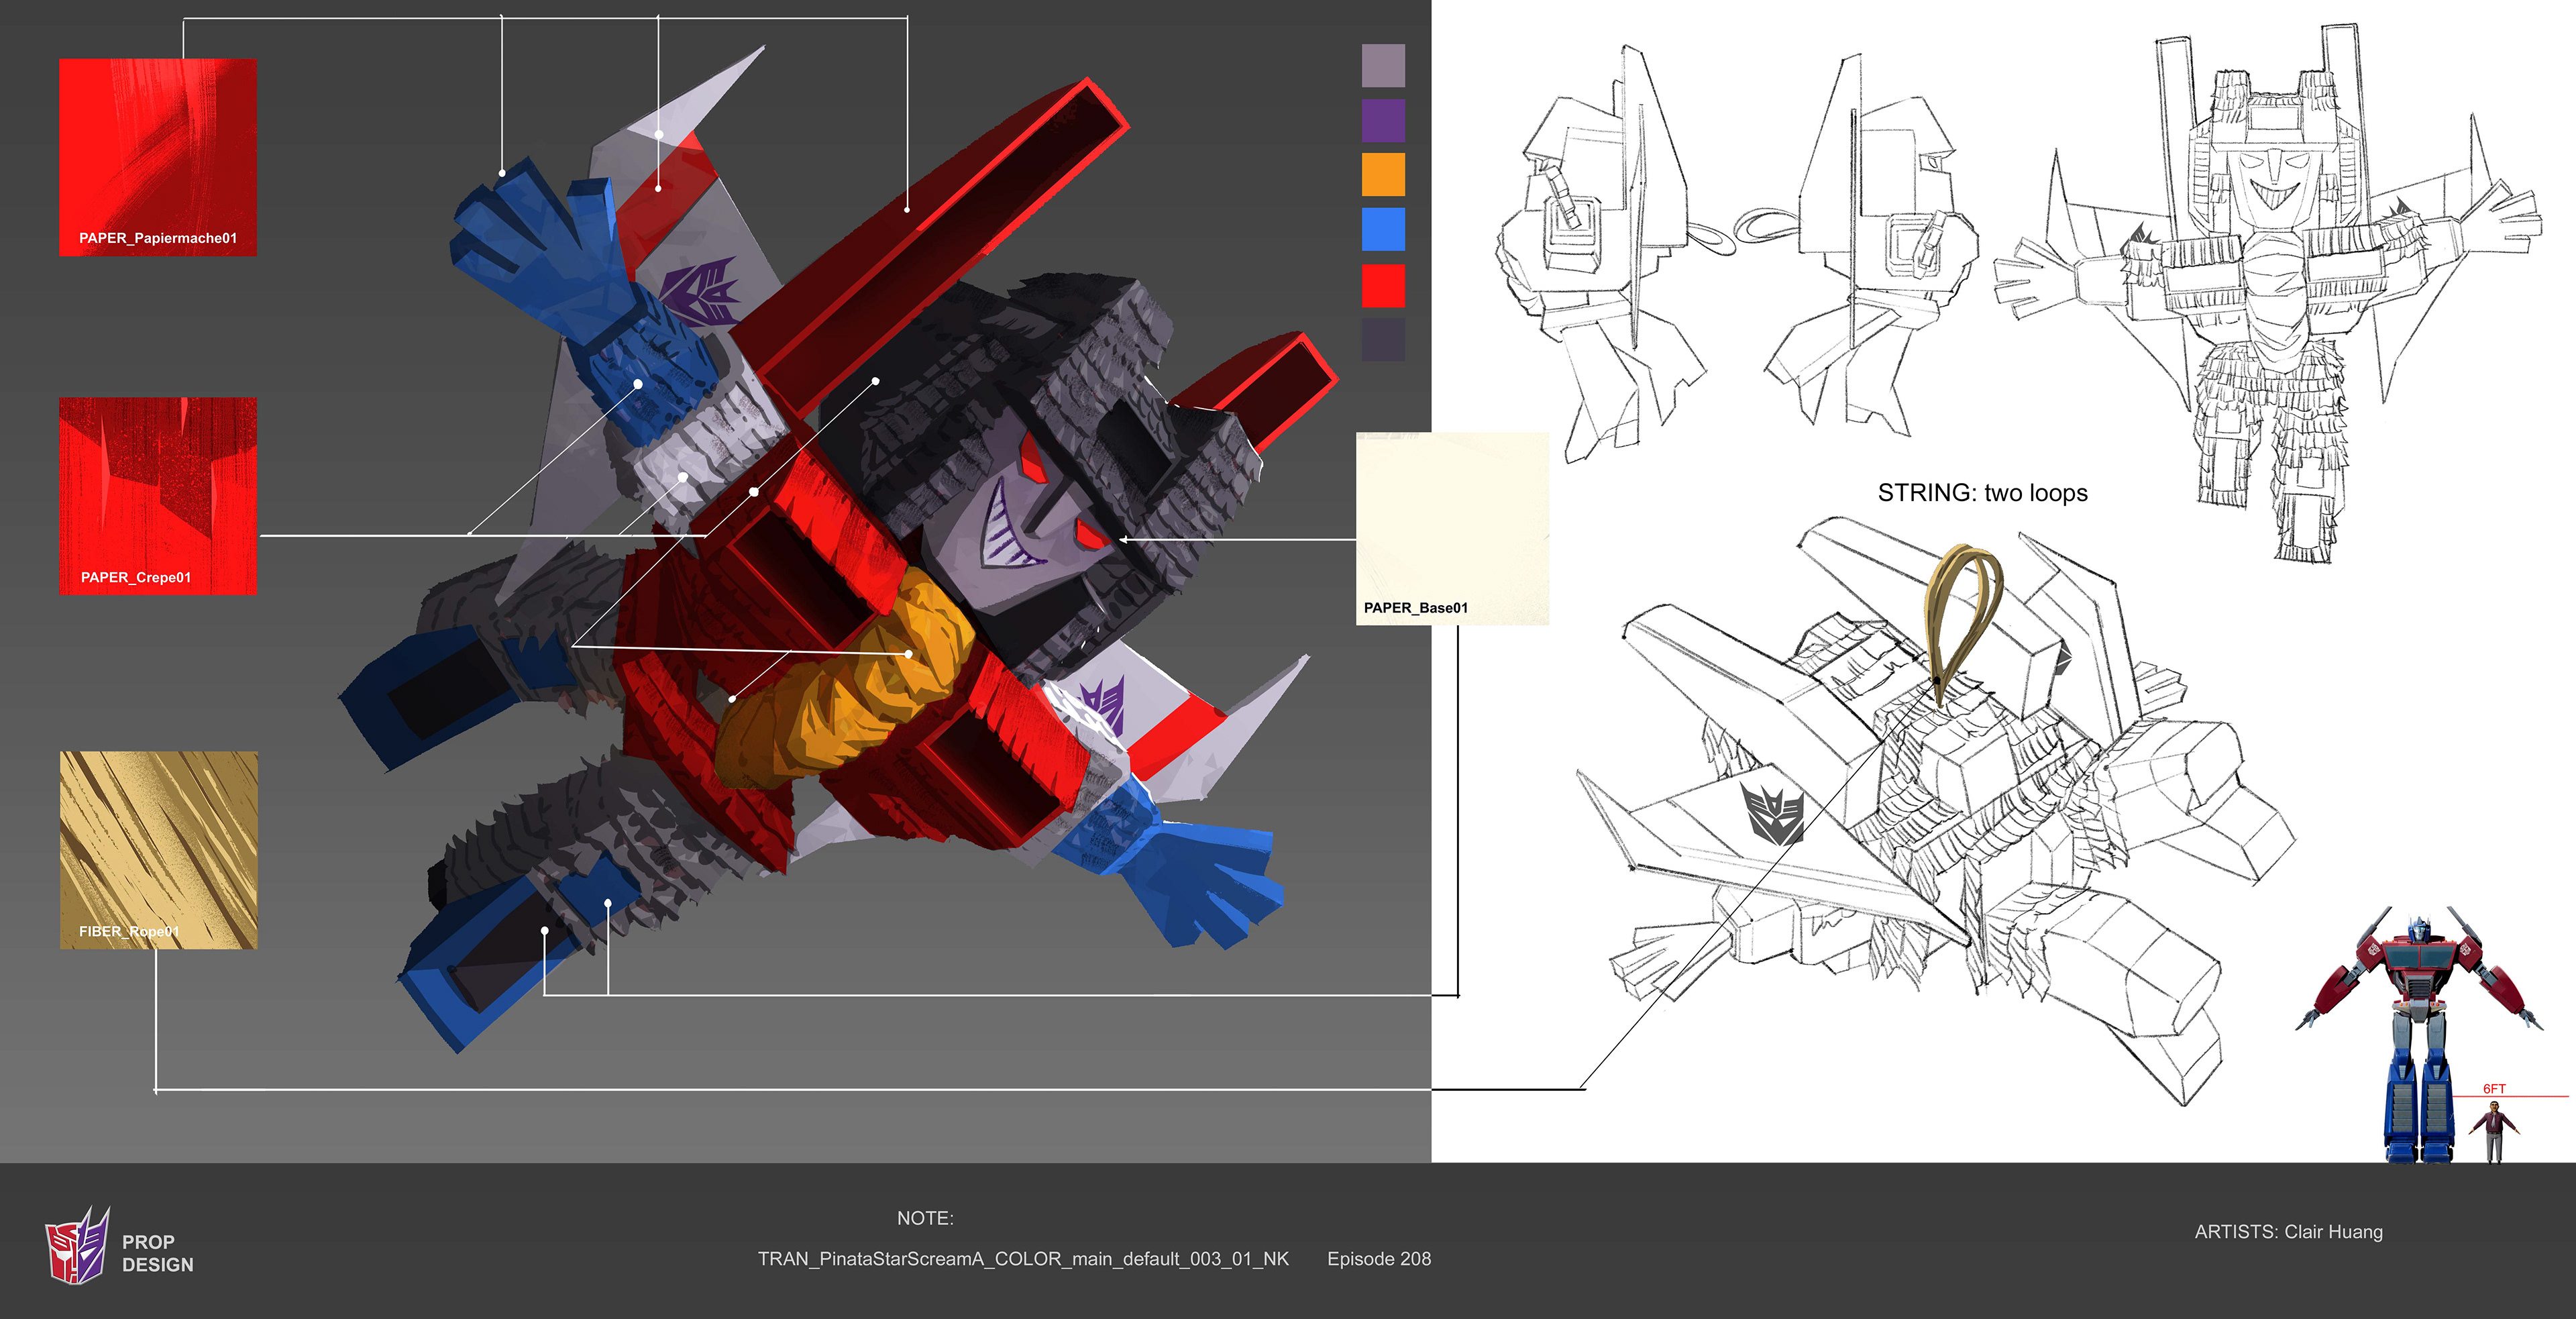Click the PAPER_Papiermache01 texture swatch
Image resolution: width=2576 pixels, height=1319 pixels.
[x=158, y=157]
